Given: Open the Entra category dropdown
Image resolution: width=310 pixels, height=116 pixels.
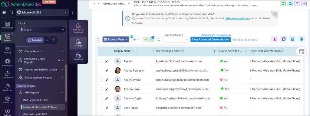Looking at the screenshot, I should 42,30.
